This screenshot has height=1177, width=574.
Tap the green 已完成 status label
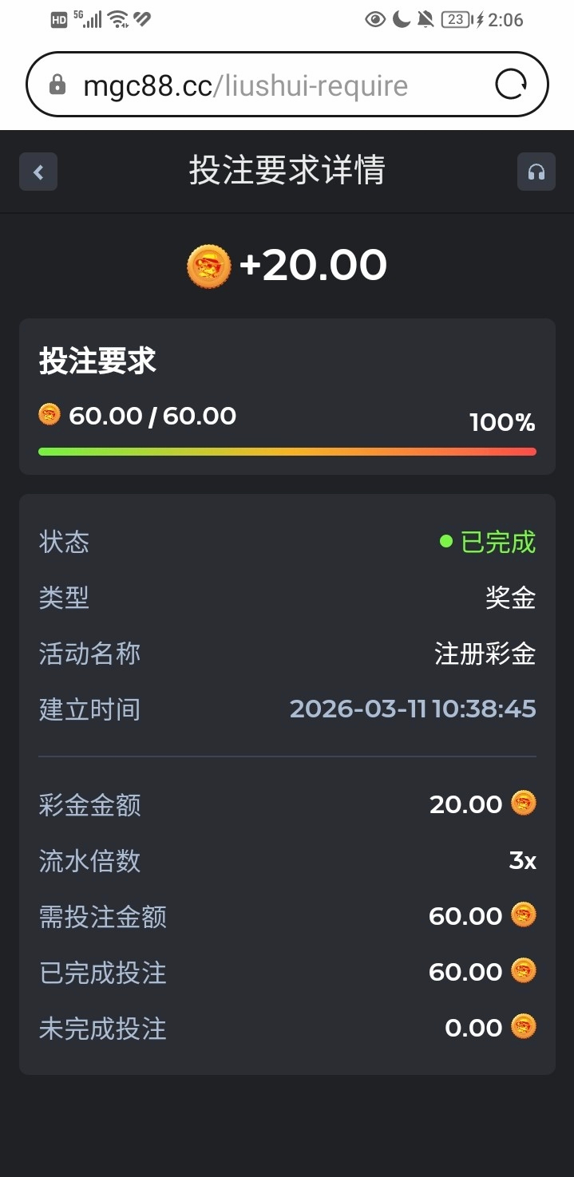pos(497,543)
